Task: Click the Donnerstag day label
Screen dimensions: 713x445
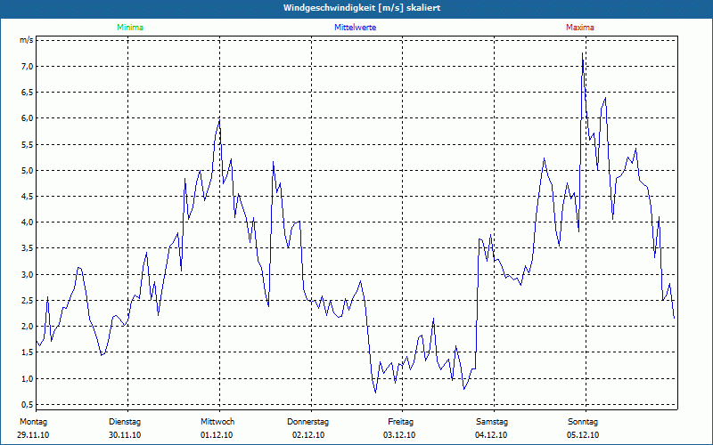Action: coord(307,422)
